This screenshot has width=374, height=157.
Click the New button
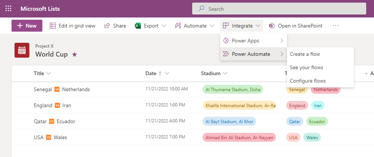coord(27,26)
